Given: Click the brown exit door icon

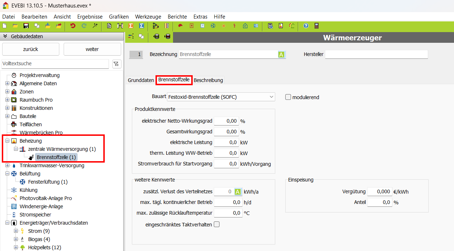Looking at the screenshot, I should click(x=316, y=26).
